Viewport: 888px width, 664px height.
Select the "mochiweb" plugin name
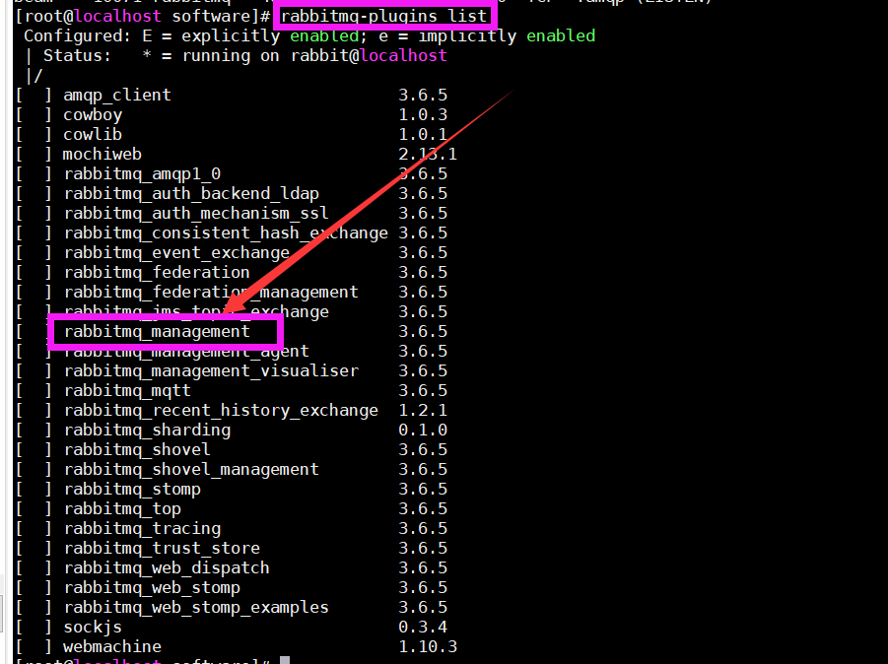(102, 154)
